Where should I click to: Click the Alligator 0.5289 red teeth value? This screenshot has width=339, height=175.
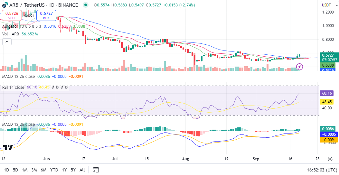pos(64,26)
